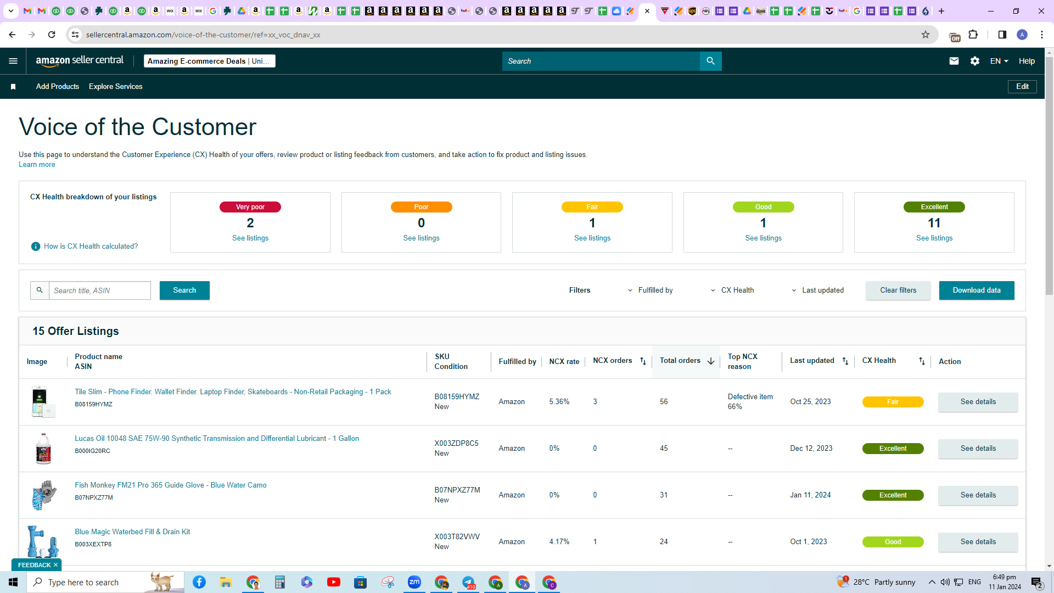Screen dimensions: 1054x593
Task: Expand the tab search dropdown arrow
Action: pos(10,11)
